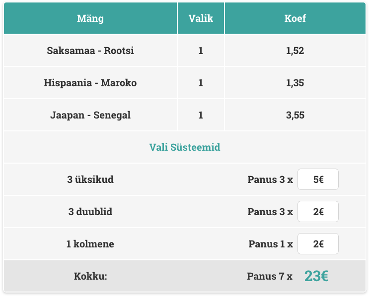Click the 1,35 coefficient value
Screen dimensions: 369x296
click(295, 83)
